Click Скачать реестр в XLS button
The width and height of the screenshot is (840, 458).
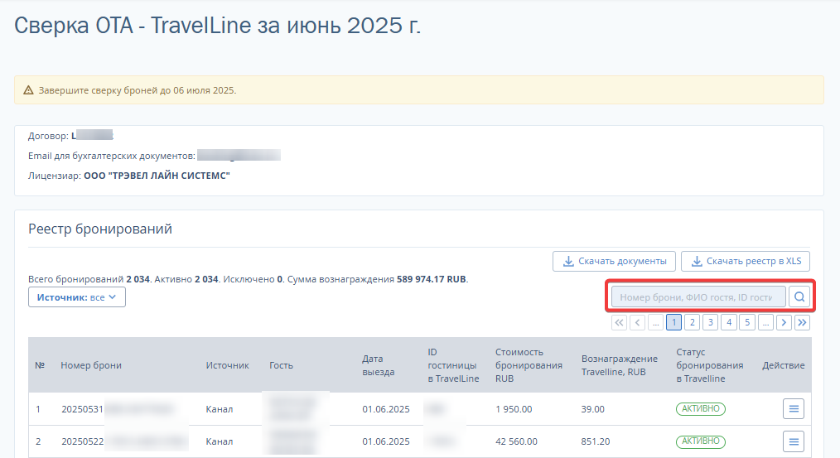click(746, 261)
